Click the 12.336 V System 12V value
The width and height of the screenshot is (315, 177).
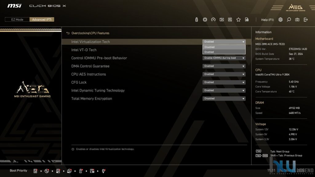pyautogui.click(x=293, y=129)
